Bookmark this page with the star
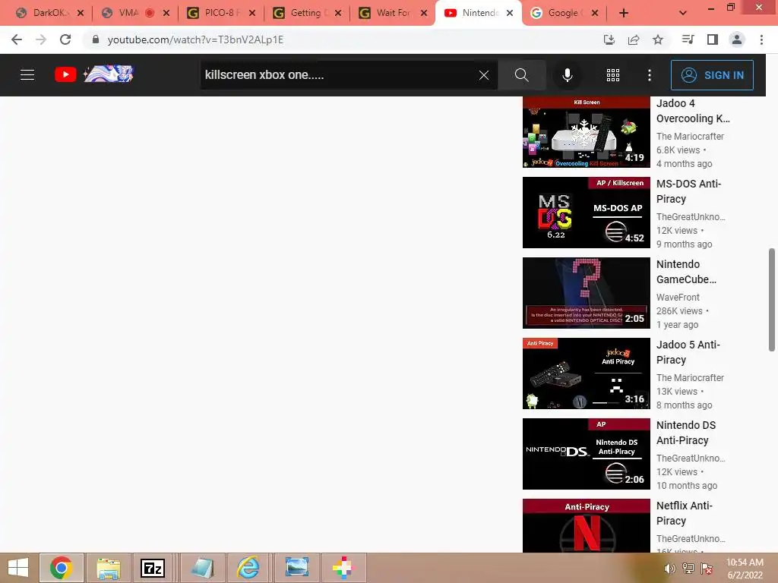 coord(658,39)
